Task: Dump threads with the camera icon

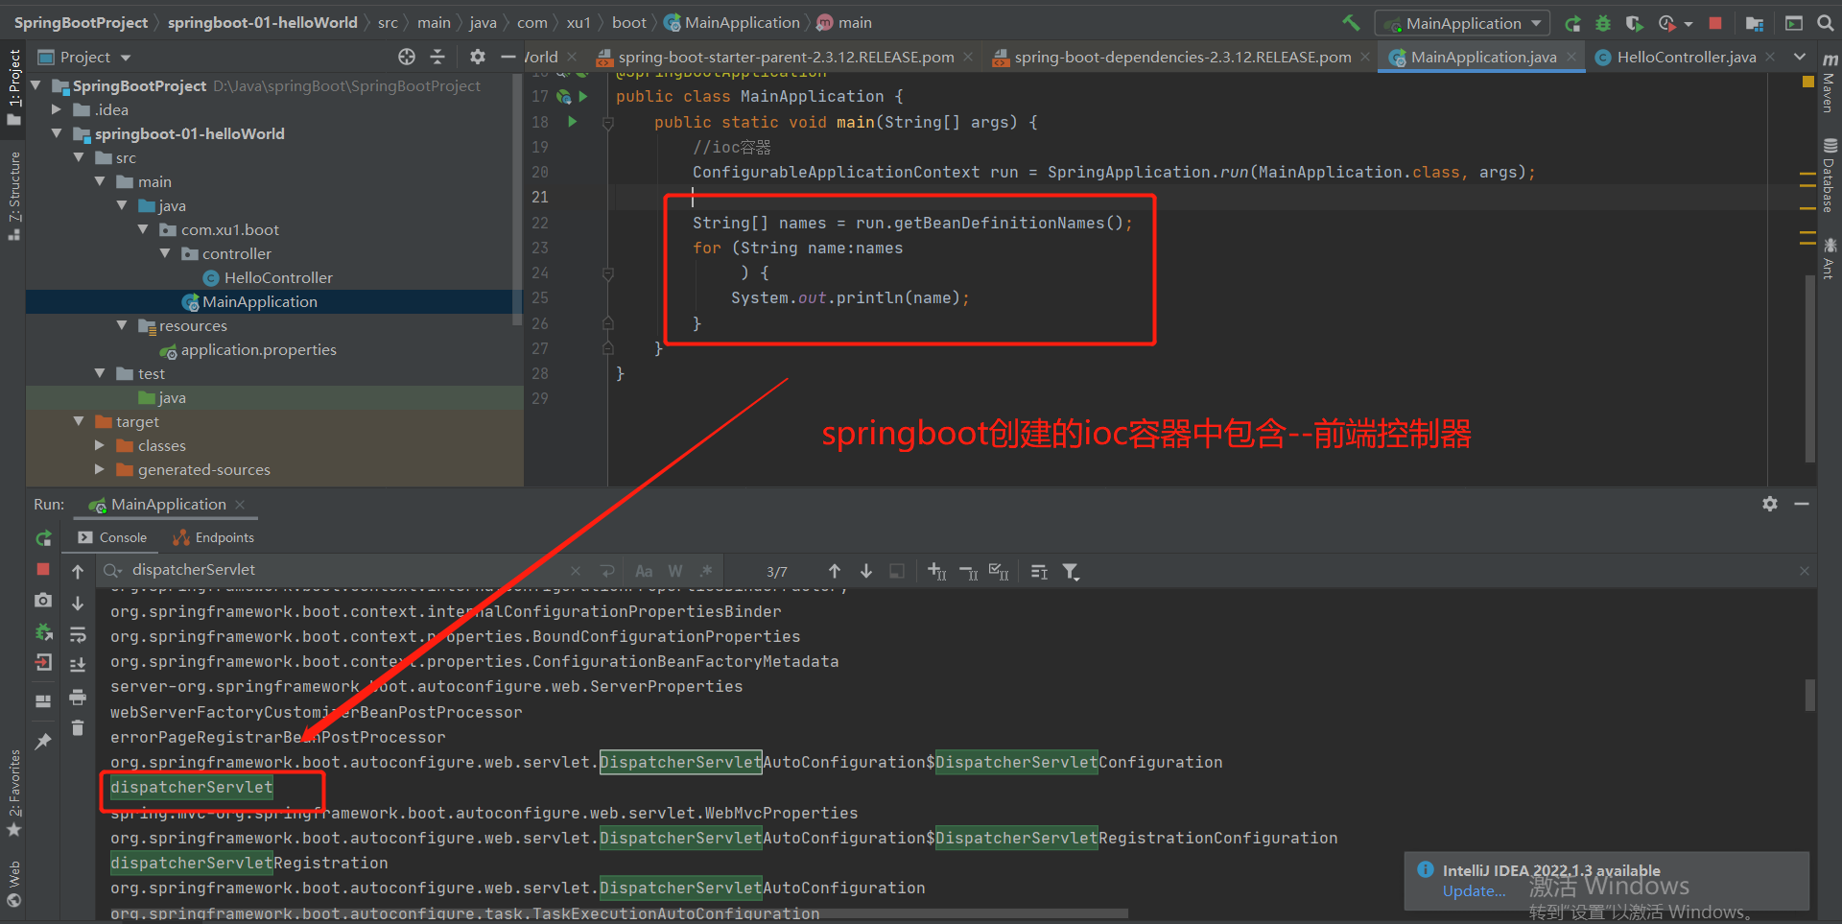Action: (43, 600)
